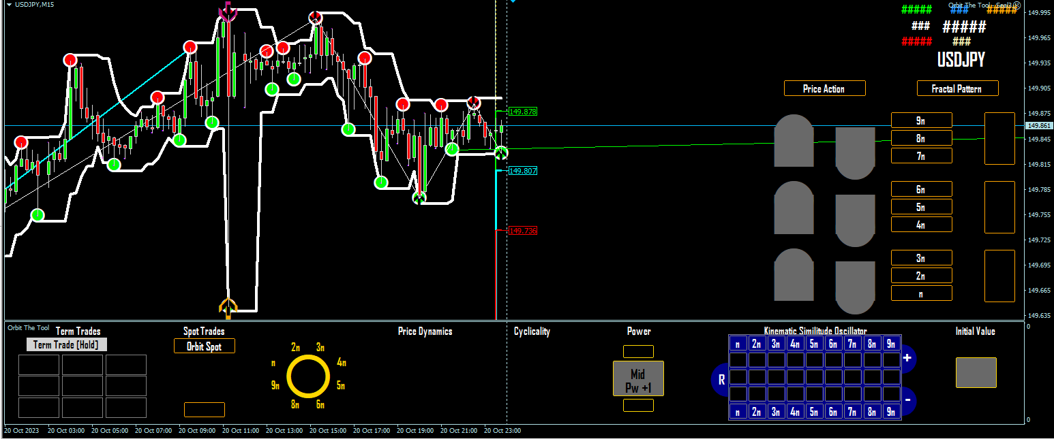Click the tall empty box beside 2n button
The width and height of the screenshot is (1054, 439).
click(999, 276)
